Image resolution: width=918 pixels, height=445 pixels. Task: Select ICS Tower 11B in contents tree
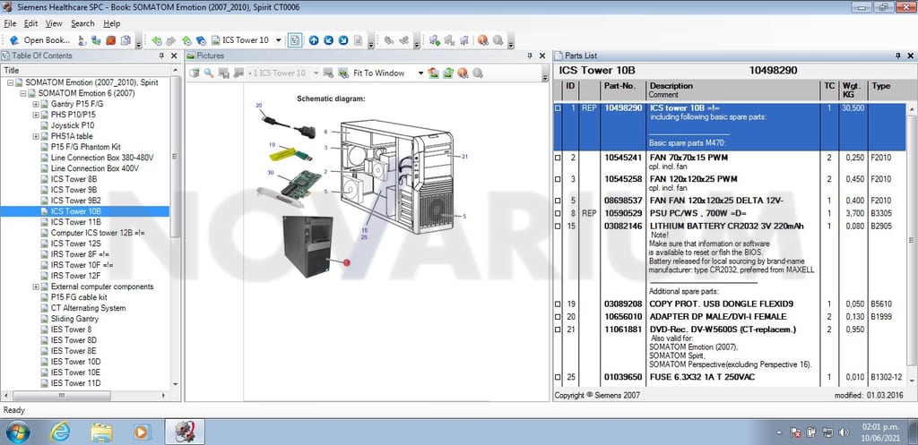pos(76,222)
